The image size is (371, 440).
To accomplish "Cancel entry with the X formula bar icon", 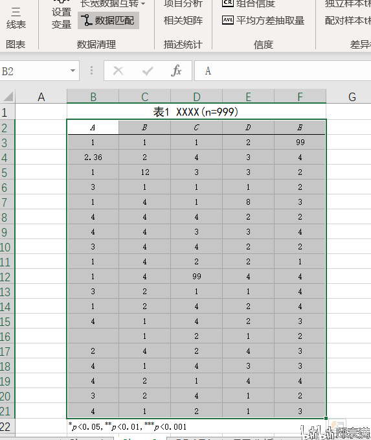I will tap(118, 71).
